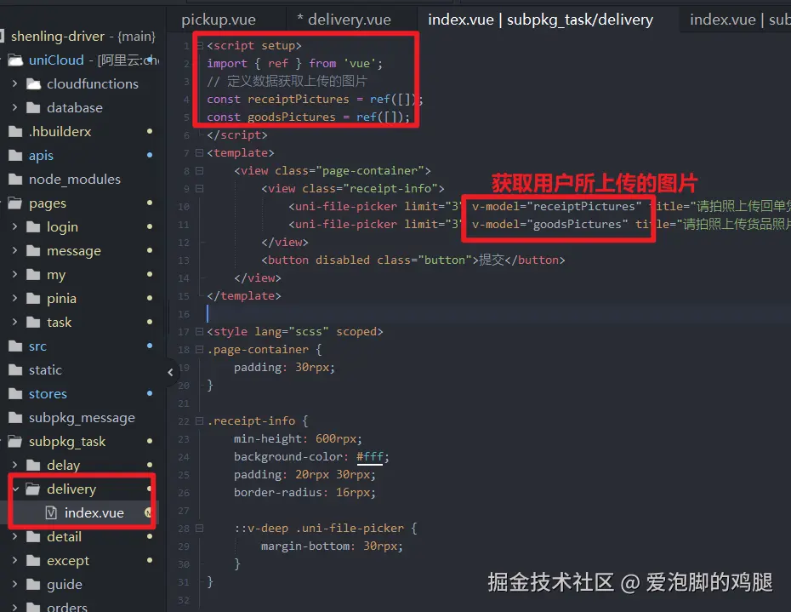Expand the login folder chevron
This screenshot has height=612, width=791.
pyautogui.click(x=14, y=226)
